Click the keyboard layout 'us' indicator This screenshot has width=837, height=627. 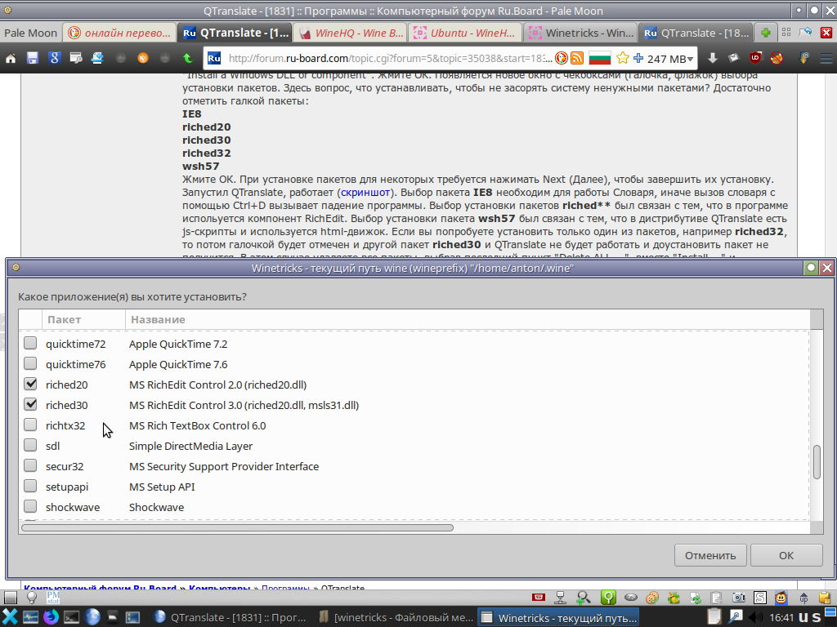pos(810,618)
